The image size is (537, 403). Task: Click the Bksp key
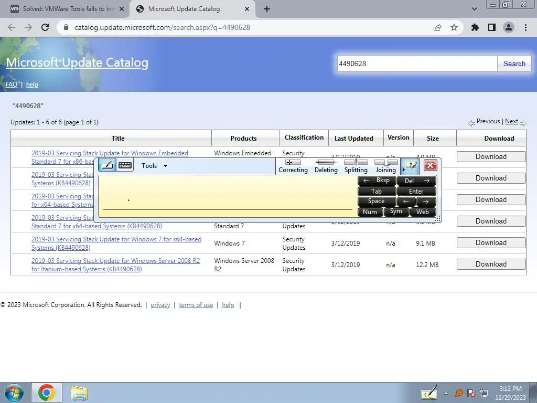pyautogui.click(x=377, y=181)
